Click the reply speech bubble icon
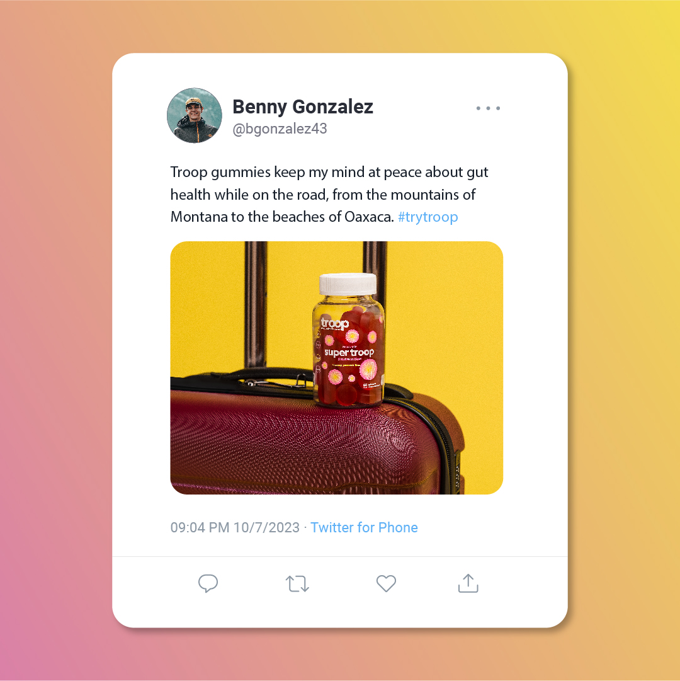The image size is (680, 681). [208, 583]
